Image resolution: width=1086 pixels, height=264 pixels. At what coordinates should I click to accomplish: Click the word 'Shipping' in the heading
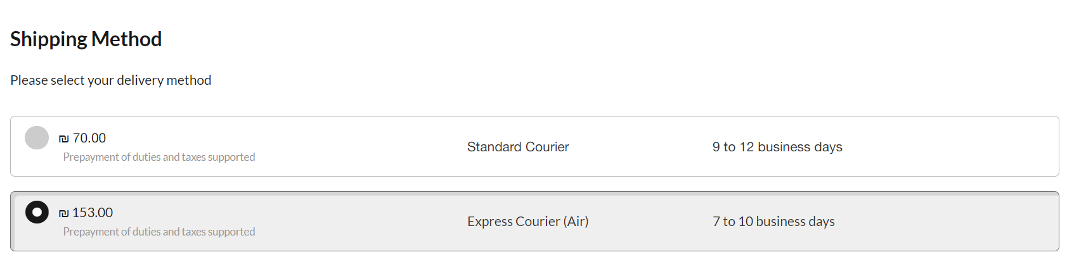click(x=49, y=39)
